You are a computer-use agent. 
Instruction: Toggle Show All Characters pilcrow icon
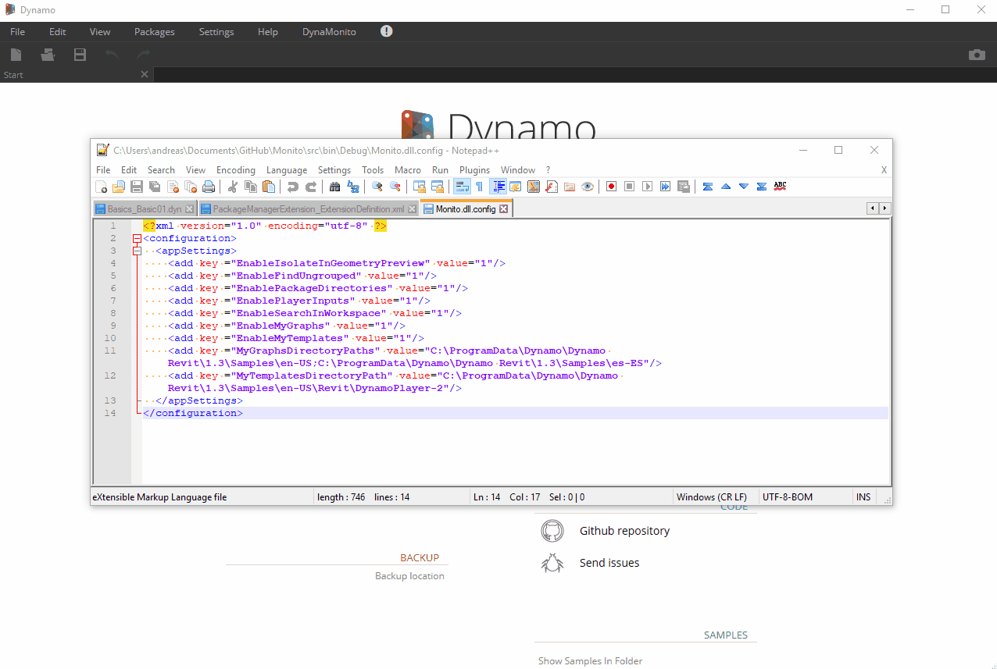480,187
